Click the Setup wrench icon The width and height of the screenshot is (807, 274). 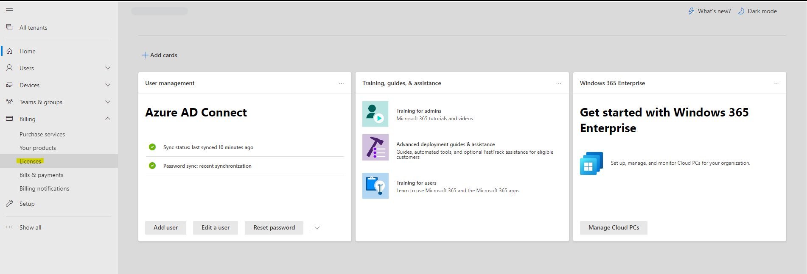point(9,203)
